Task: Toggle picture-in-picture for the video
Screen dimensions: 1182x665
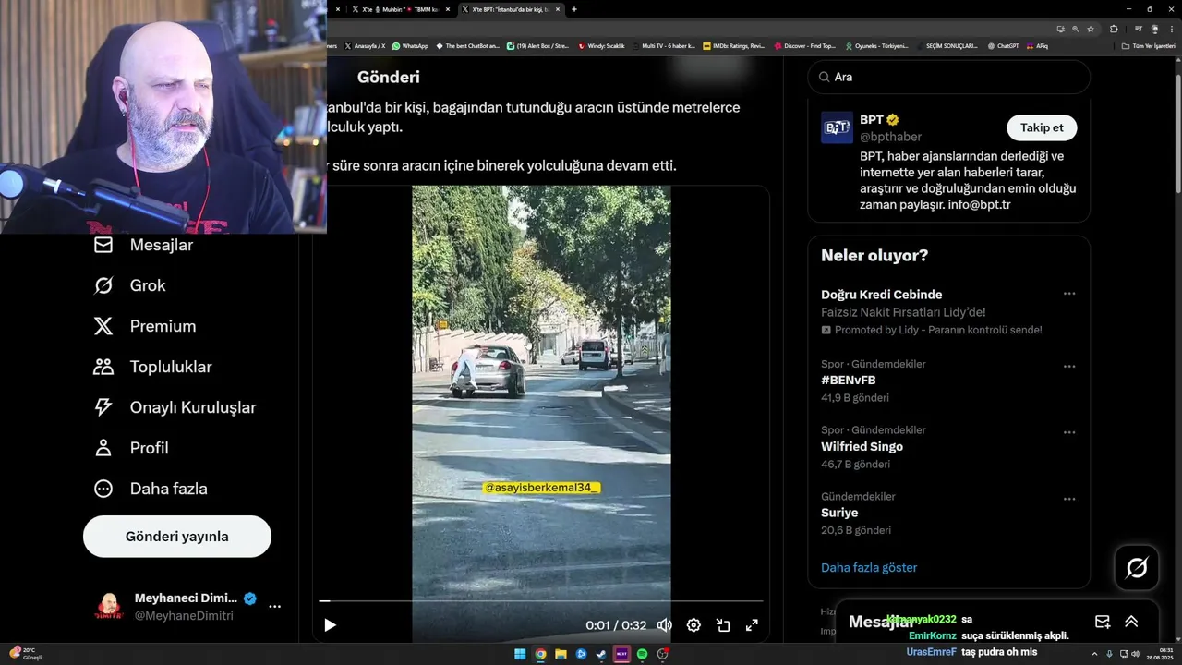Action: pyautogui.click(x=723, y=625)
